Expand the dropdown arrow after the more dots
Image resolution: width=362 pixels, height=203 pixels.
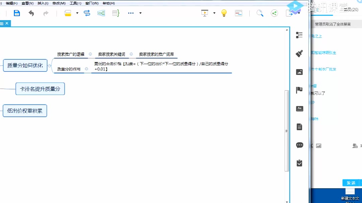coord(140,13)
